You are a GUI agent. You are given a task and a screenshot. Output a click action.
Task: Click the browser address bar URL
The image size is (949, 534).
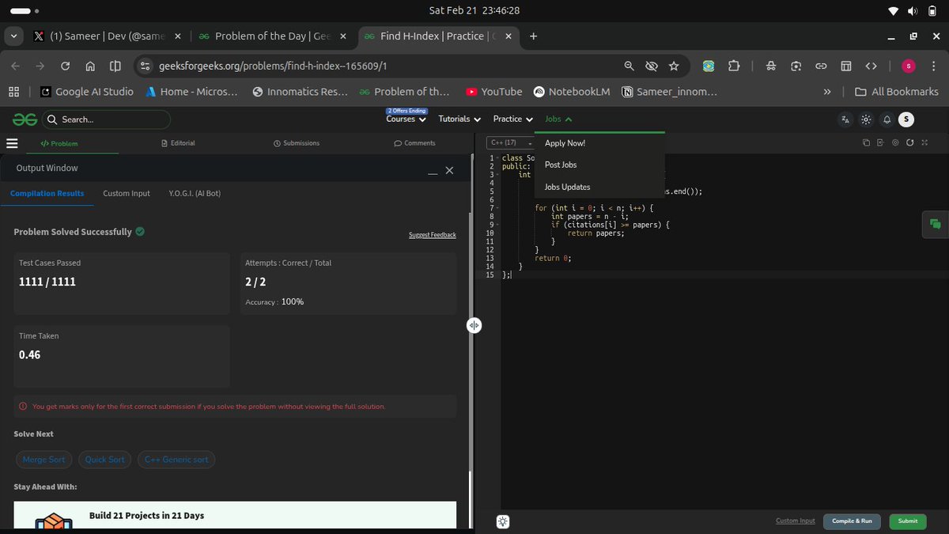[272, 66]
